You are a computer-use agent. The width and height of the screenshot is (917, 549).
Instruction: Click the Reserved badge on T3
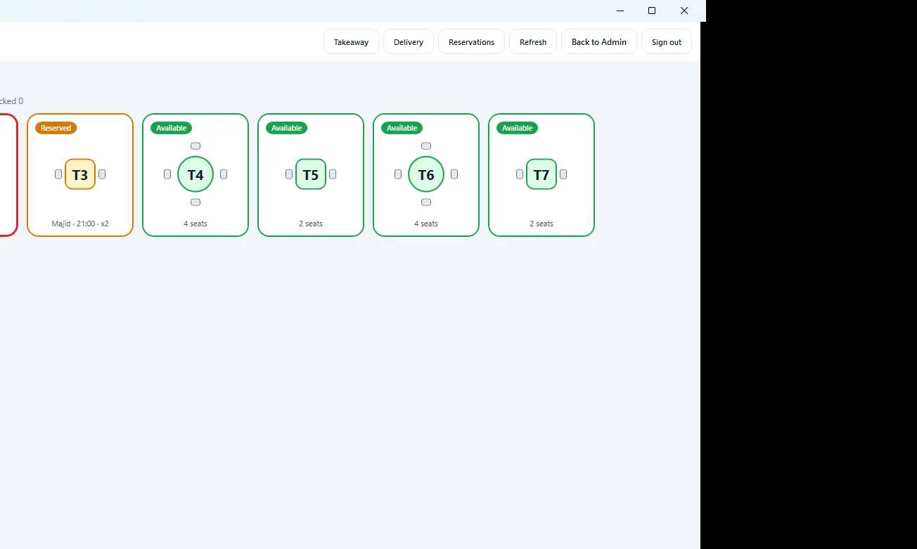56,128
